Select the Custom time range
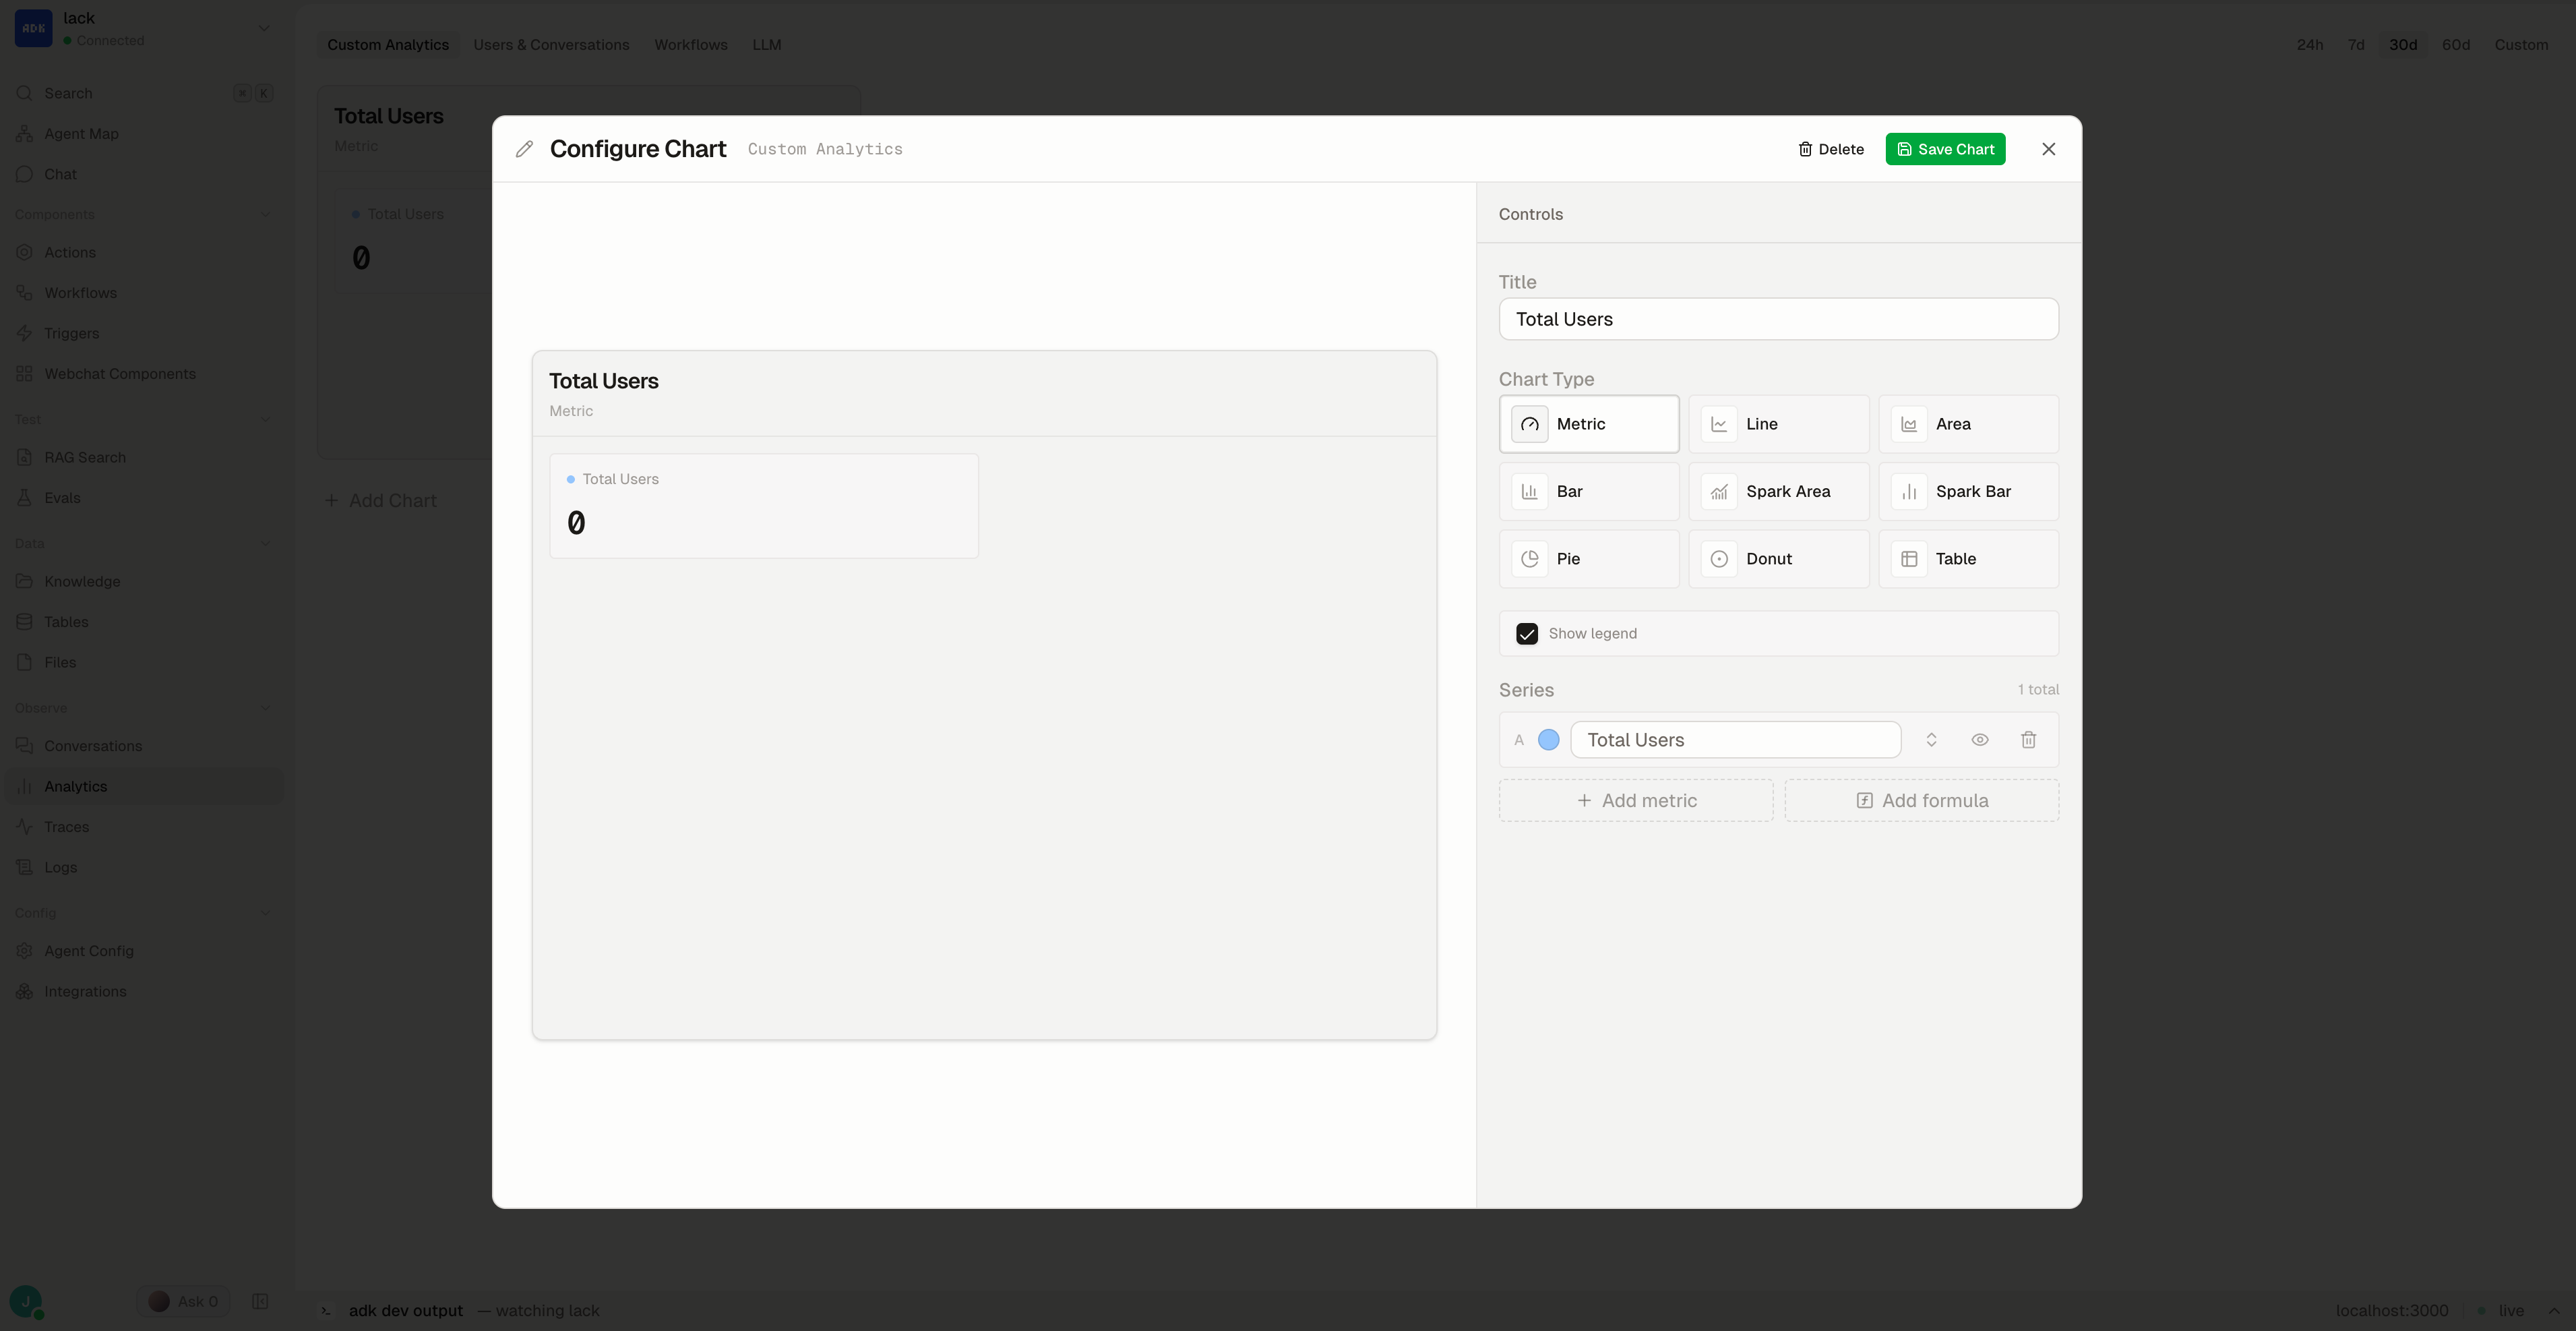This screenshot has height=1331, width=2576. coord(2521,45)
